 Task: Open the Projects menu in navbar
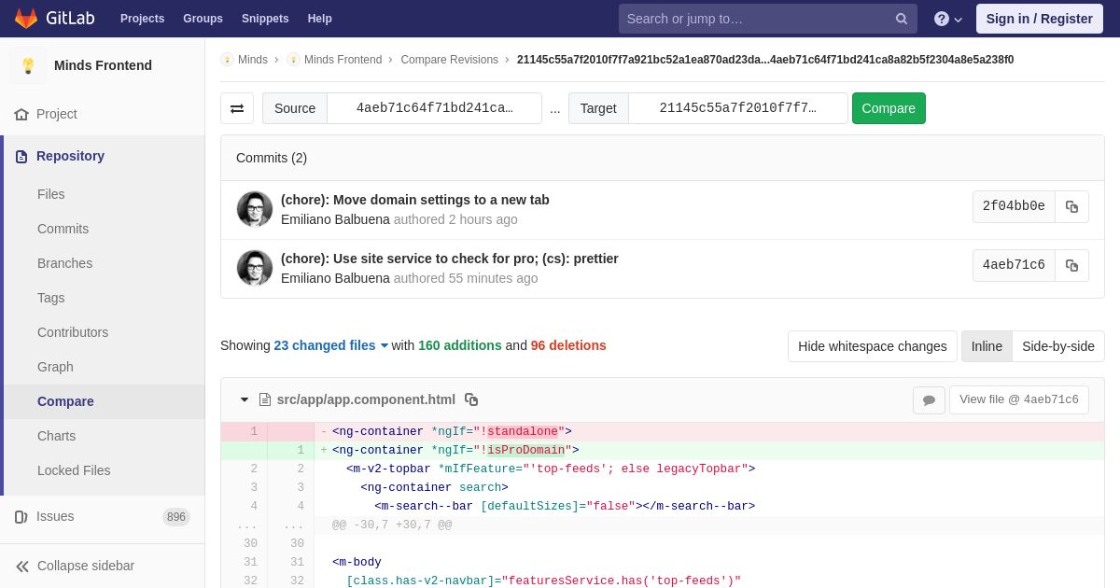142,19
